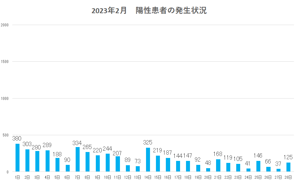Click the x-axis label 4日
This screenshot has width=299, height=184.
click(x=47, y=177)
